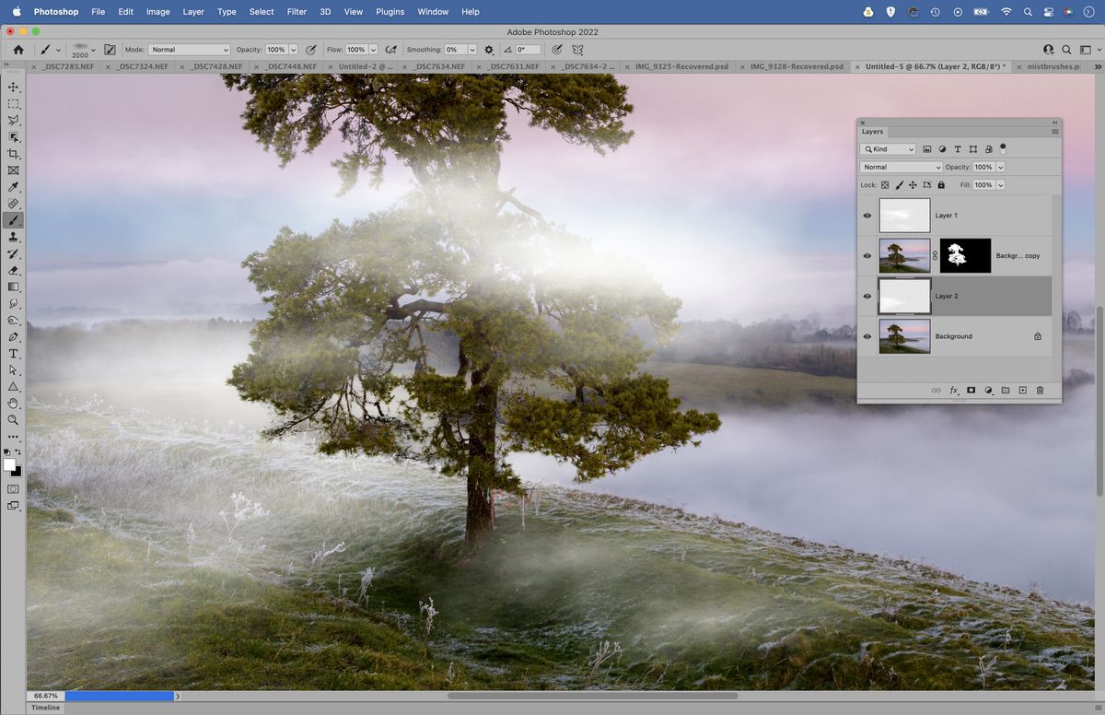Select the Move tool in the toolbar

coord(14,86)
